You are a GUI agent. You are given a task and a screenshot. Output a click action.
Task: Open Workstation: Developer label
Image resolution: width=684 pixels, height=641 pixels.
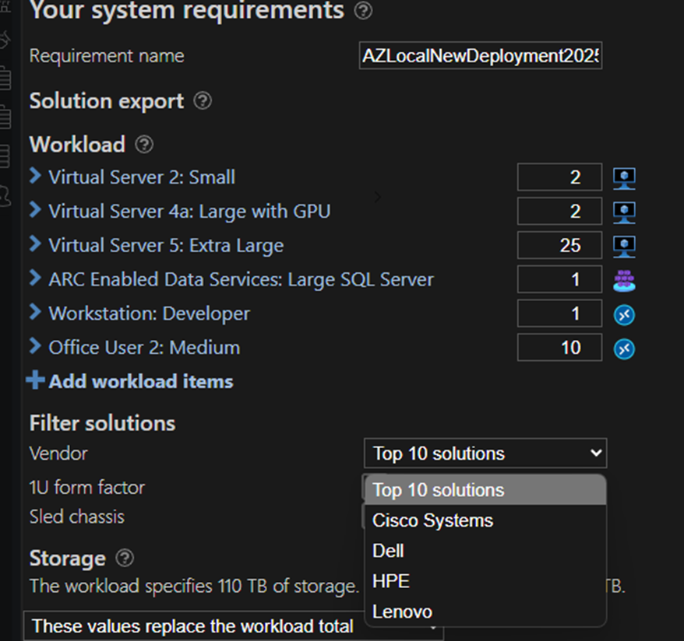click(x=150, y=313)
